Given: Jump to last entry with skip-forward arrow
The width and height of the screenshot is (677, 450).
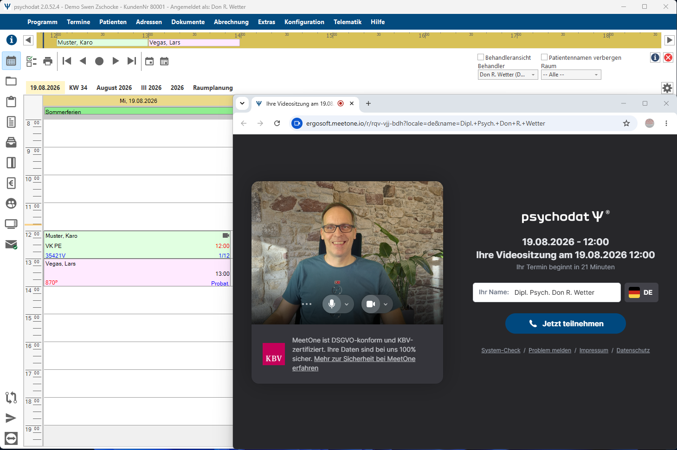Looking at the screenshot, I should (132, 61).
